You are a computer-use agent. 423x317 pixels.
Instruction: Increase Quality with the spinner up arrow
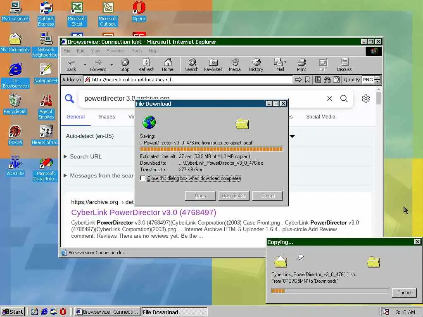pos(378,78)
